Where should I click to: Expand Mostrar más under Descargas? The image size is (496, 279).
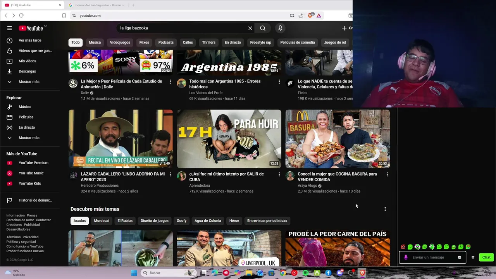30,82
